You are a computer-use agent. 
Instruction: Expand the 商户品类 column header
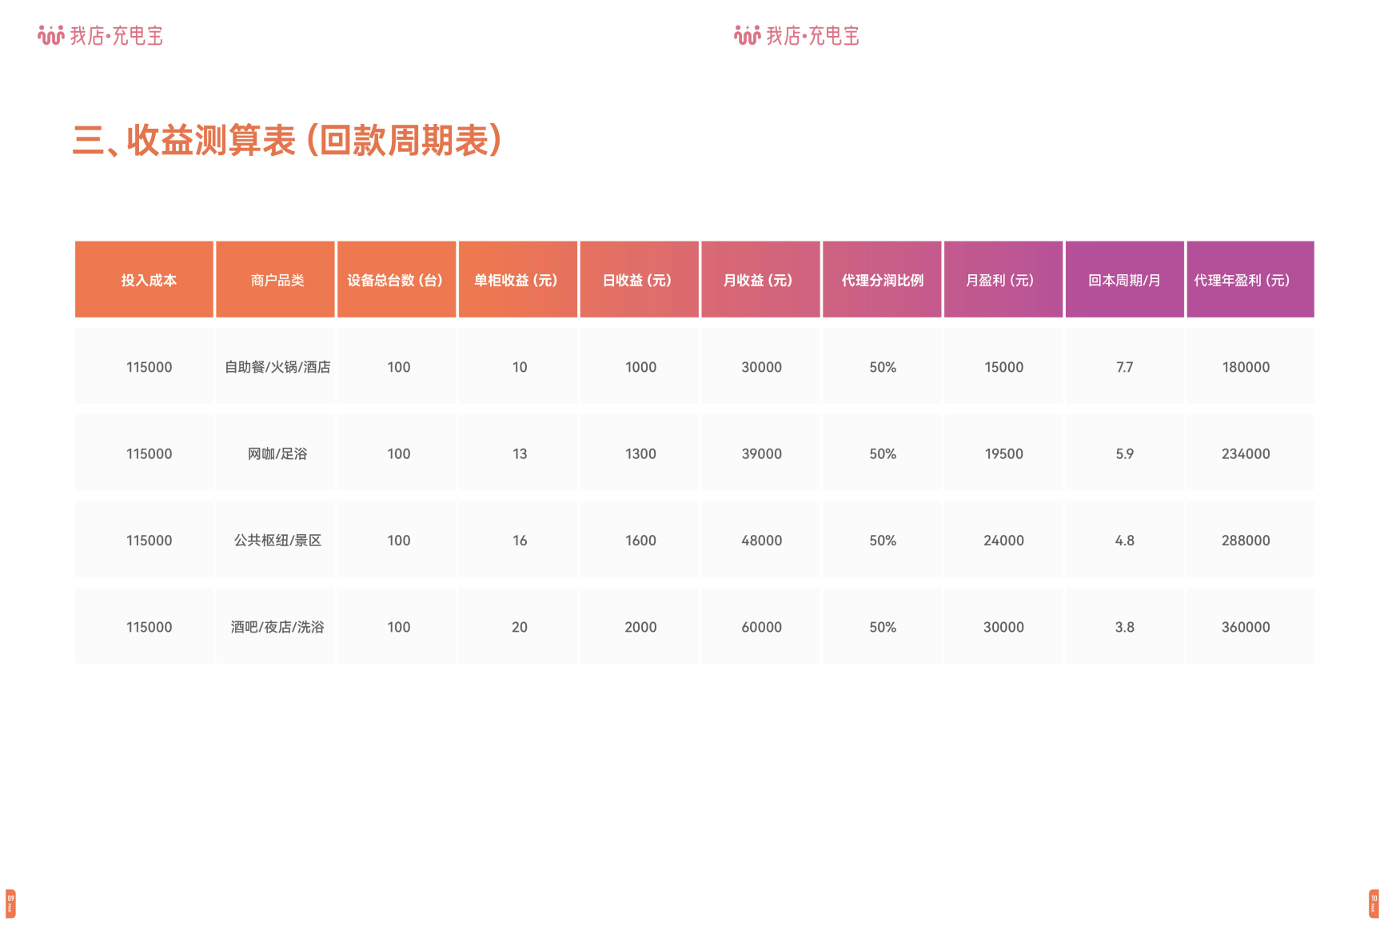pyautogui.click(x=275, y=280)
